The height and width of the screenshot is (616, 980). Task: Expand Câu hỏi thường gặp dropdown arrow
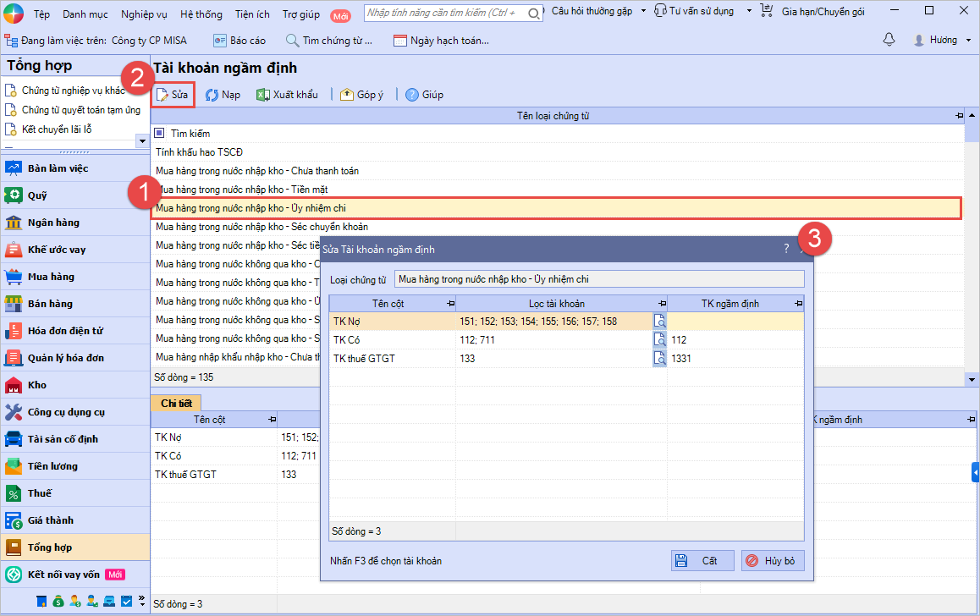[642, 11]
